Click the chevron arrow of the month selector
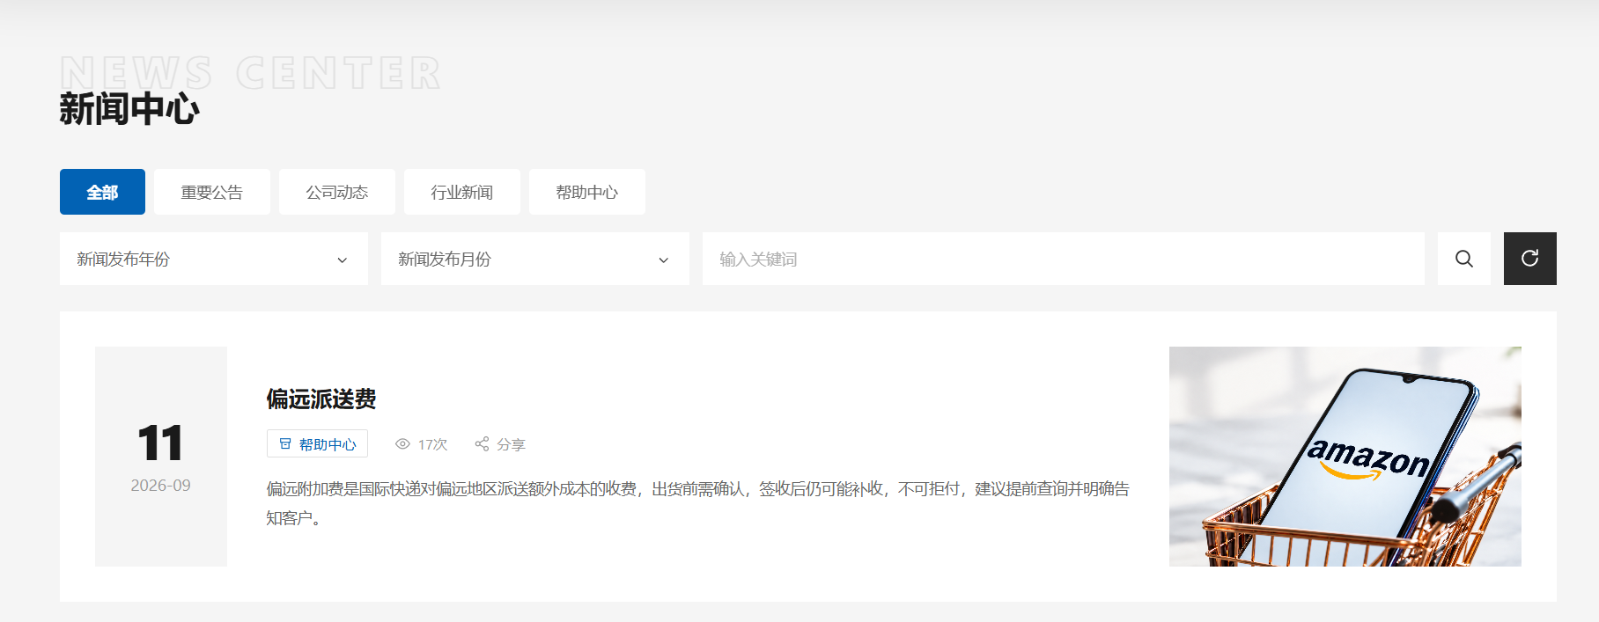 [x=664, y=260]
